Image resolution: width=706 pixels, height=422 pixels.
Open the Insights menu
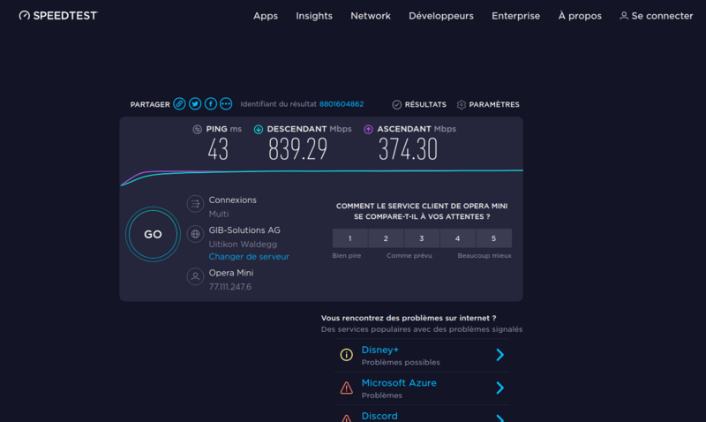314,16
